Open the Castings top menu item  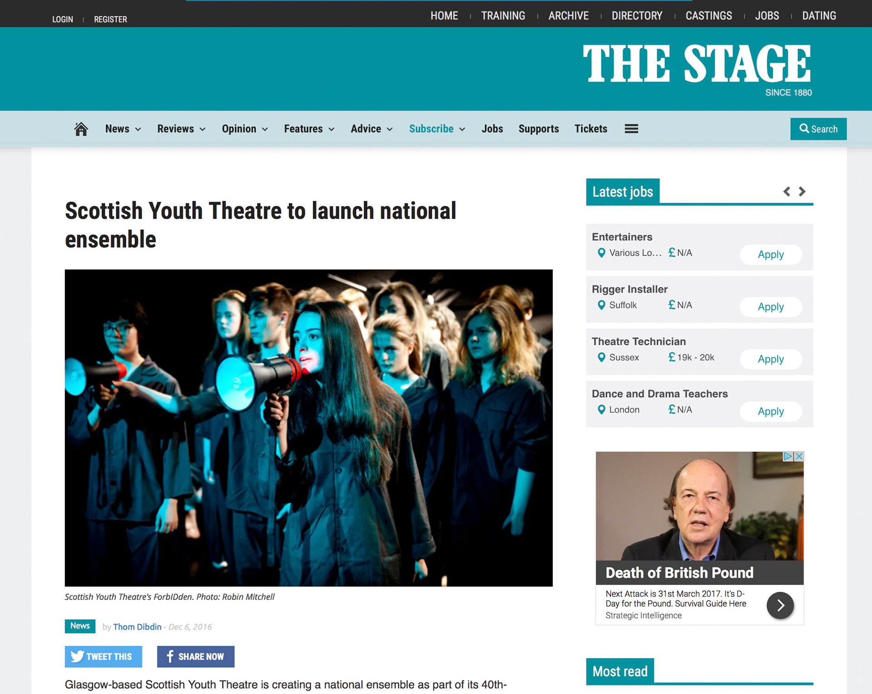click(708, 16)
